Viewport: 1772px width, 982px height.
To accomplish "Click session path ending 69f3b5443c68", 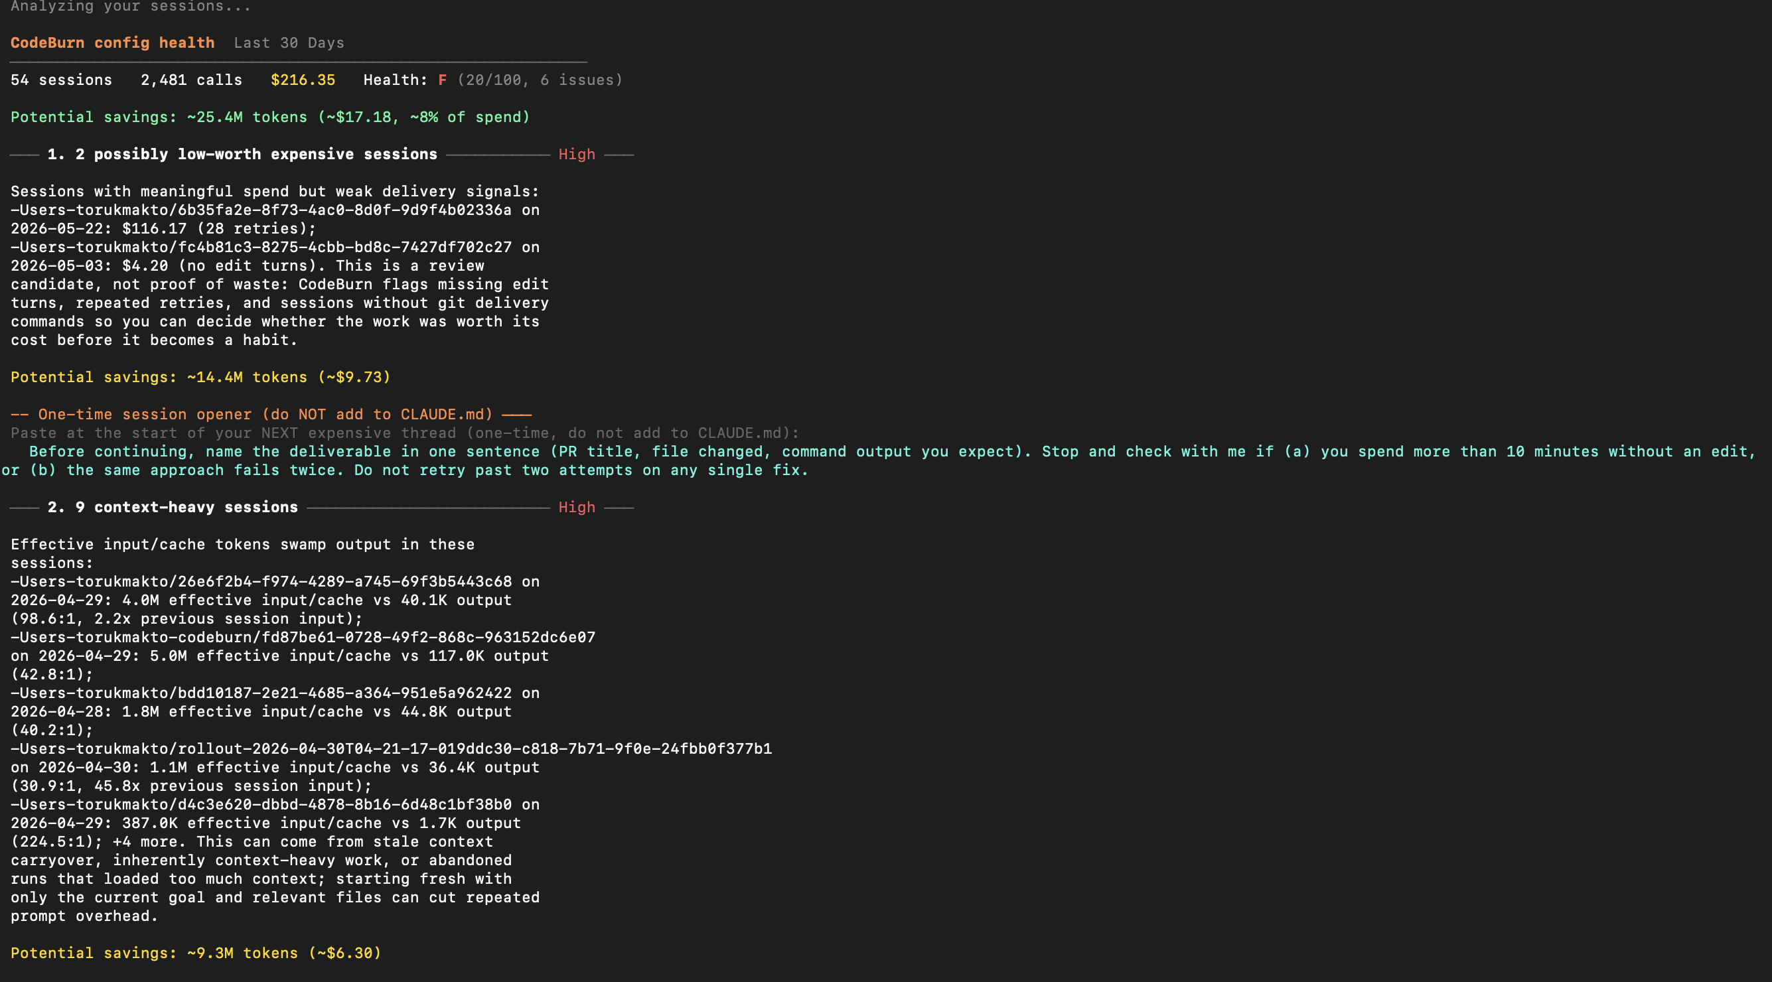I will pyautogui.click(x=261, y=581).
